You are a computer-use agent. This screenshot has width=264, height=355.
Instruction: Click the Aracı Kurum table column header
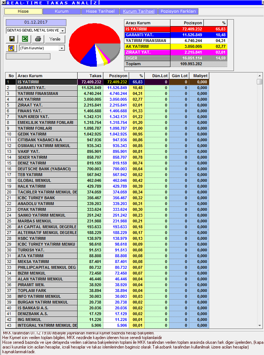click(x=47, y=76)
